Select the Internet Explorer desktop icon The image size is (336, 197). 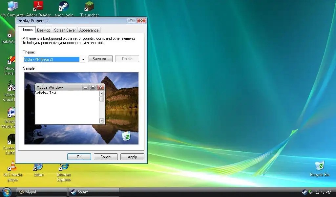pos(64,172)
